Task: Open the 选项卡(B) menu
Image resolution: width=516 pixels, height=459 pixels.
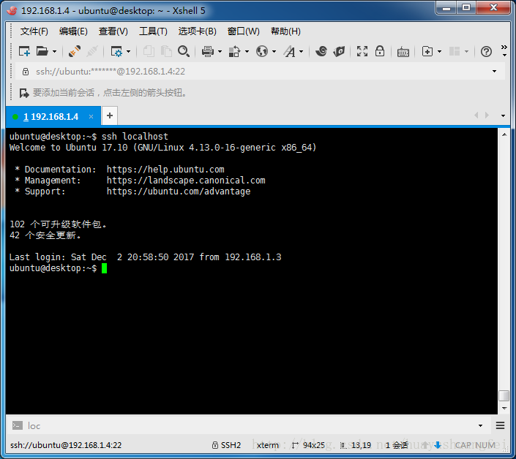Action: (197, 31)
